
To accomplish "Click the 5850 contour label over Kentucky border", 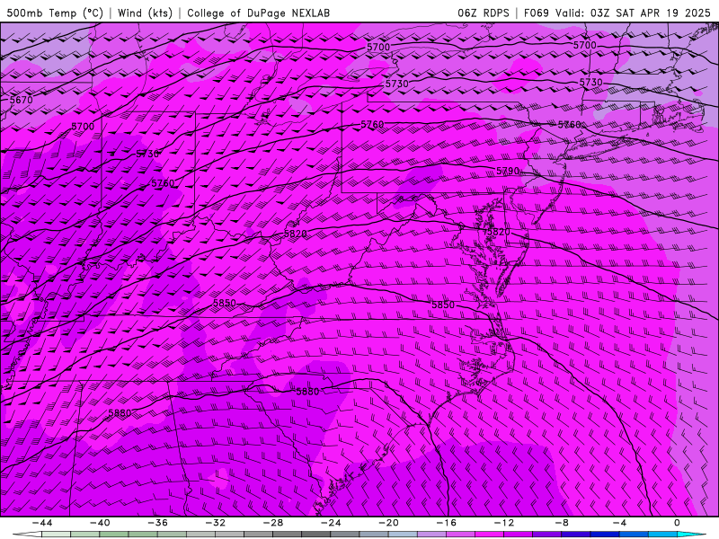I will click(x=224, y=303).
